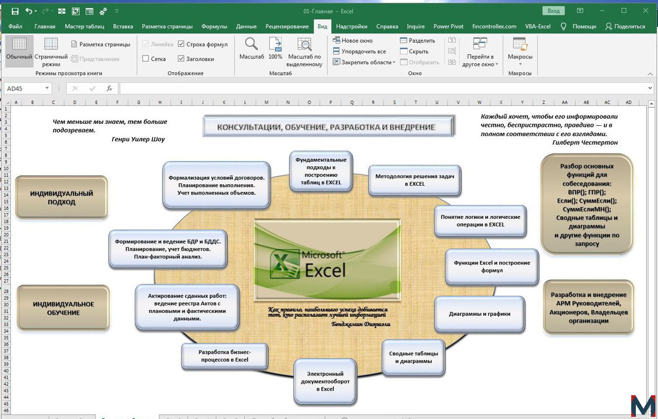The image size is (658, 419).
Task: Switch to Normal view (Обычный)
Action: point(19,50)
